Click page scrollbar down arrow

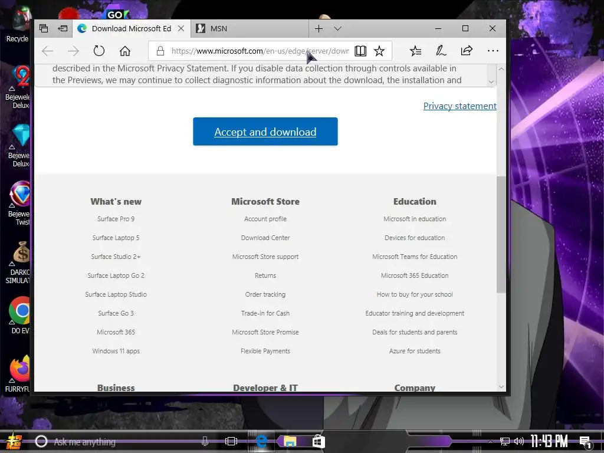point(501,387)
